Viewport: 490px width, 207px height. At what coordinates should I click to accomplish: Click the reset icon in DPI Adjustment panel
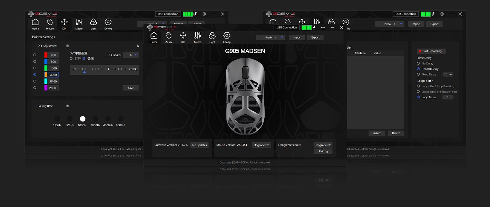[138, 46]
